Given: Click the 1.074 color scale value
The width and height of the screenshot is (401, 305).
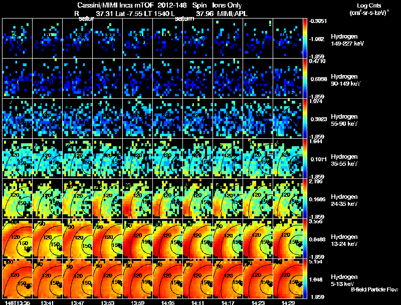Looking at the screenshot, I should pyautogui.click(x=316, y=101).
